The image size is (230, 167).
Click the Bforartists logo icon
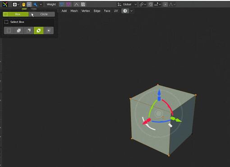pos(5,5)
